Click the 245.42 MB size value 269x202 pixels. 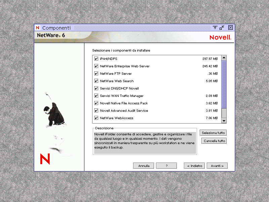pos(210,66)
